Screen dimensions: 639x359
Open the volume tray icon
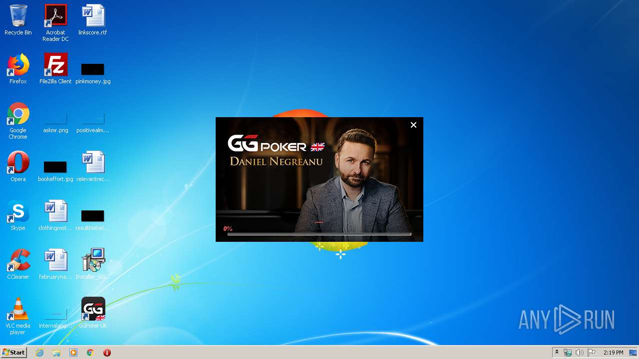click(579, 353)
